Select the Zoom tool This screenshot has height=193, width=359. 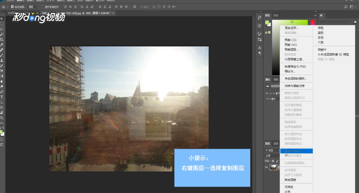[2, 118]
